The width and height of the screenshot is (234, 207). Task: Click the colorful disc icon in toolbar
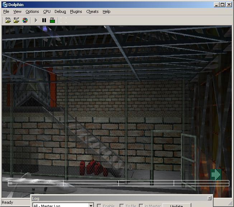(x=25, y=20)
